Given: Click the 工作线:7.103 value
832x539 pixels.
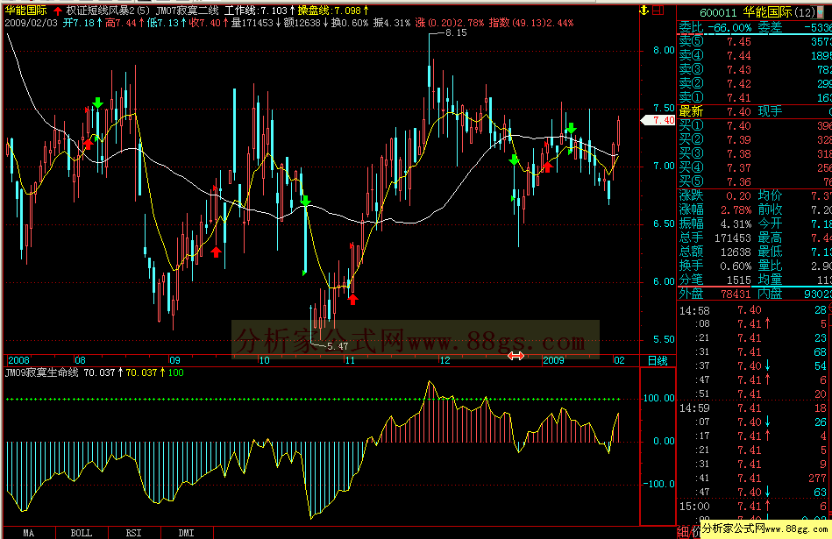Looking at the screenshot, I should [256, 11].
